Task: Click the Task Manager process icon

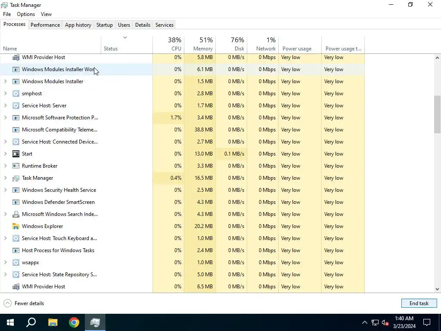Action: (x=16, y=178)
